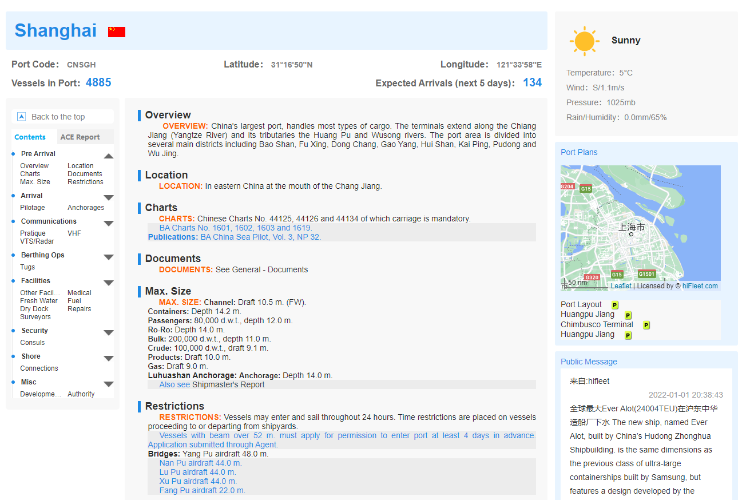This screenshot has width=746, height=500.
Task: Click the Port Code CNSGH value
Action: (81, 65)
